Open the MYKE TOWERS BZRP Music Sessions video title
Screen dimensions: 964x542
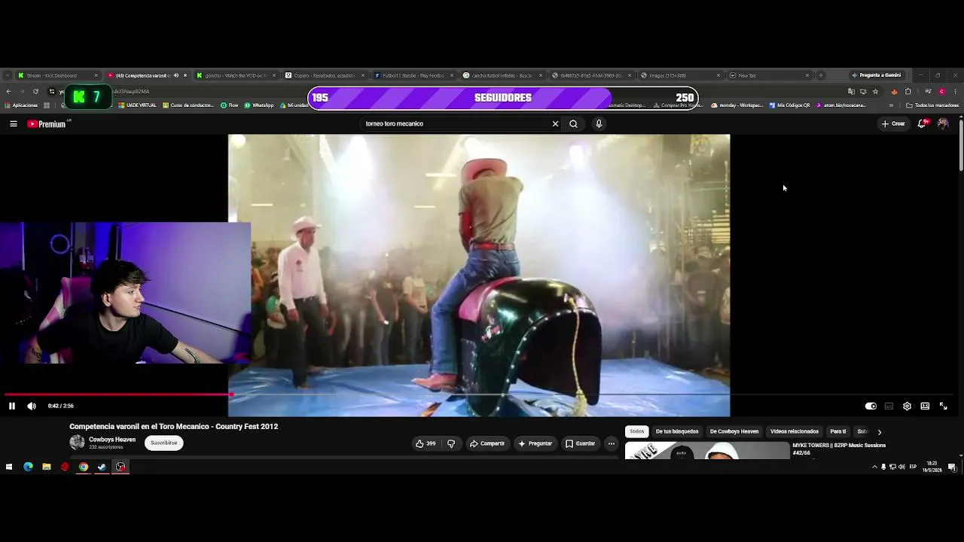coord(839,449)
